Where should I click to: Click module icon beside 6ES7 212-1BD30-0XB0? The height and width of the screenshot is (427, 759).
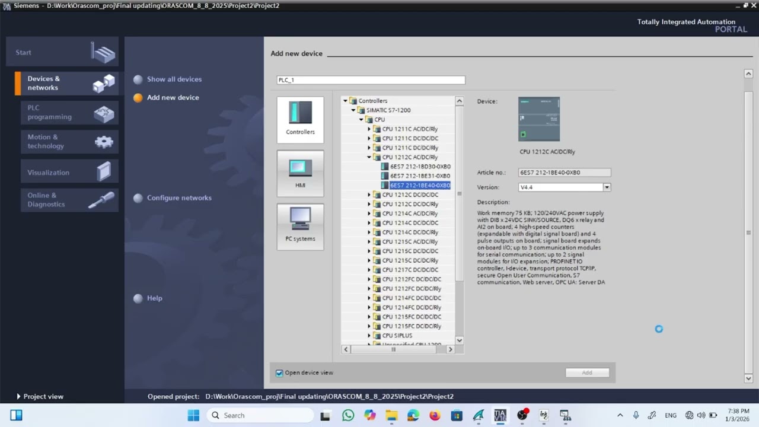[385, 167]
